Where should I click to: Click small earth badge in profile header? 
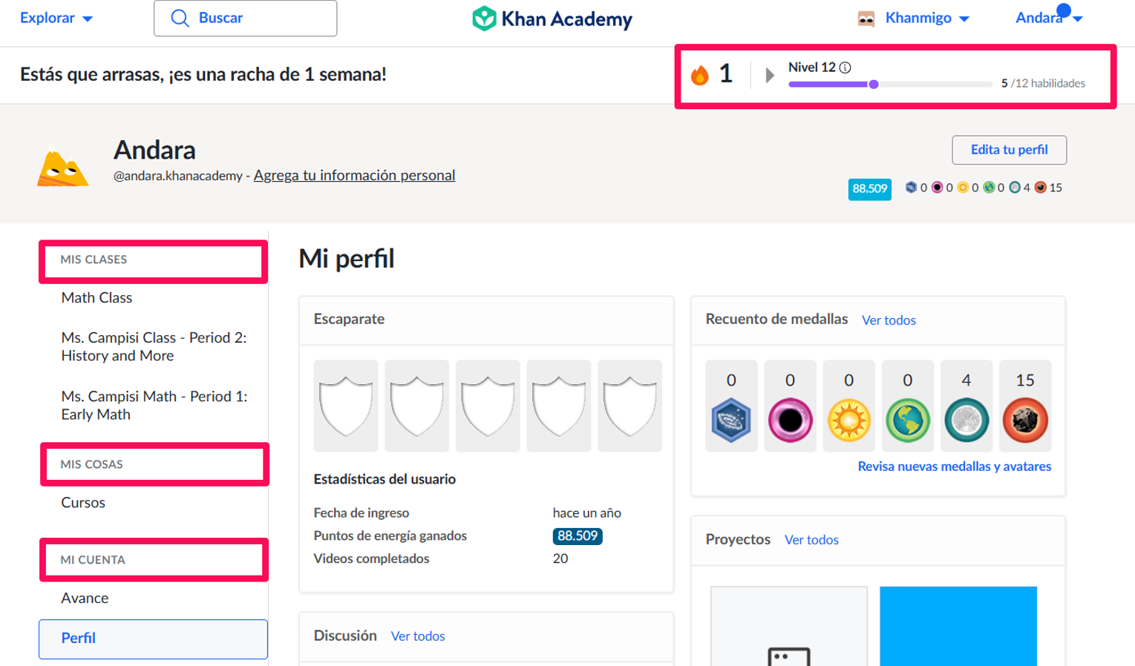point(989,188)
